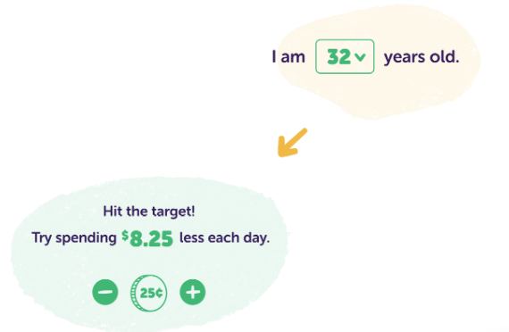The height and width of the screenshot is (332, 509).
Task: Click the 'Hit the target!' heading
Action: (x=149, y=212)
